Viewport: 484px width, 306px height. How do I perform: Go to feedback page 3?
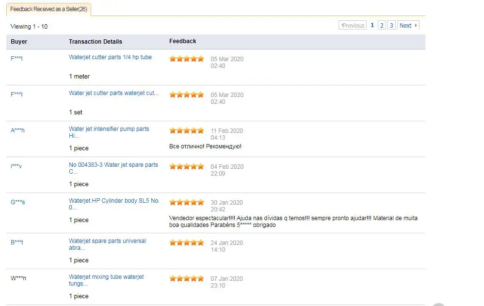(x=391, y=25)
